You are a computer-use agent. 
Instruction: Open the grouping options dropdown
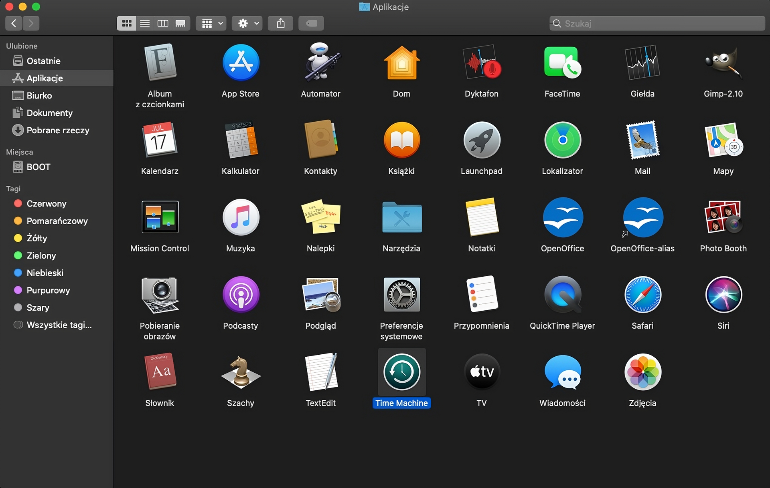tap(211, 23)
